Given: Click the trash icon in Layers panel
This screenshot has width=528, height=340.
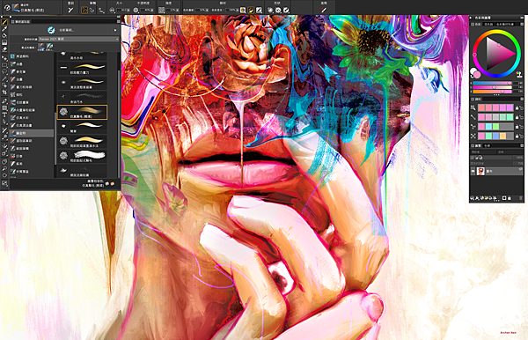Looking at the screenshot, I should click(521, 198).
